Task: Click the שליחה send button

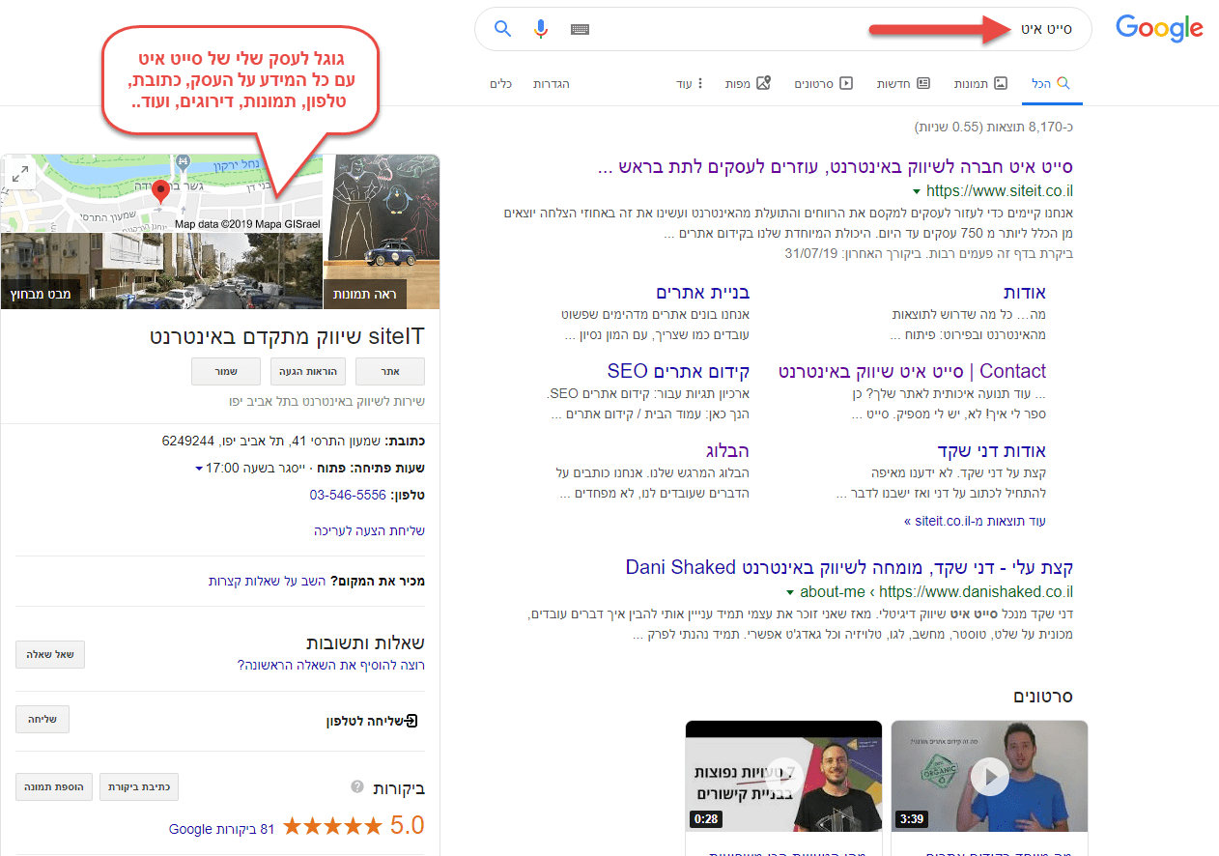Action: 43,719
